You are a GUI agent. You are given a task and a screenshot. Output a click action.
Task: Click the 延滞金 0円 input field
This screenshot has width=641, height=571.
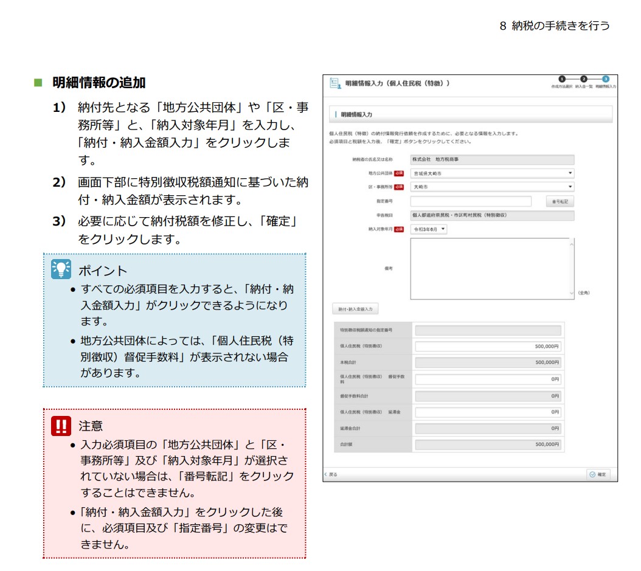pos(488,412)
